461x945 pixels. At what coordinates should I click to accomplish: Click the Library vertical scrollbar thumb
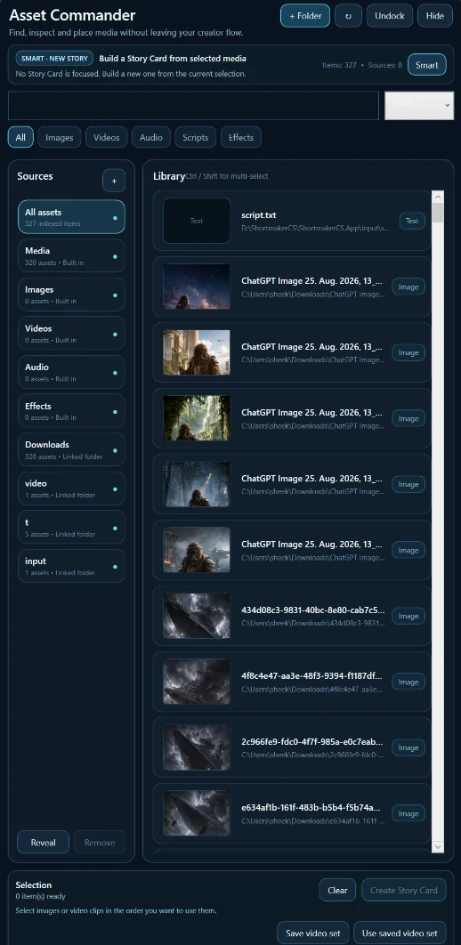438,213
